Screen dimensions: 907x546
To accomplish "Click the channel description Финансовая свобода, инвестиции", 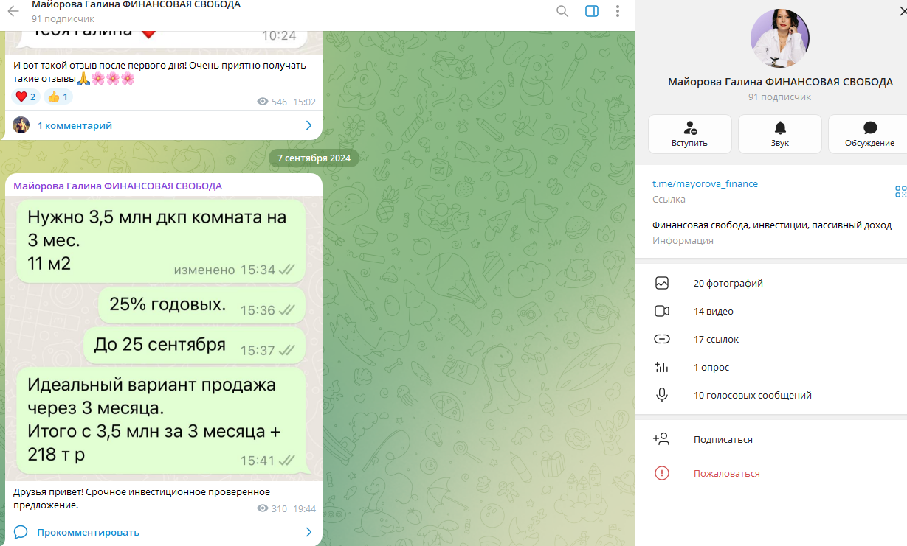I will [772, 225].
